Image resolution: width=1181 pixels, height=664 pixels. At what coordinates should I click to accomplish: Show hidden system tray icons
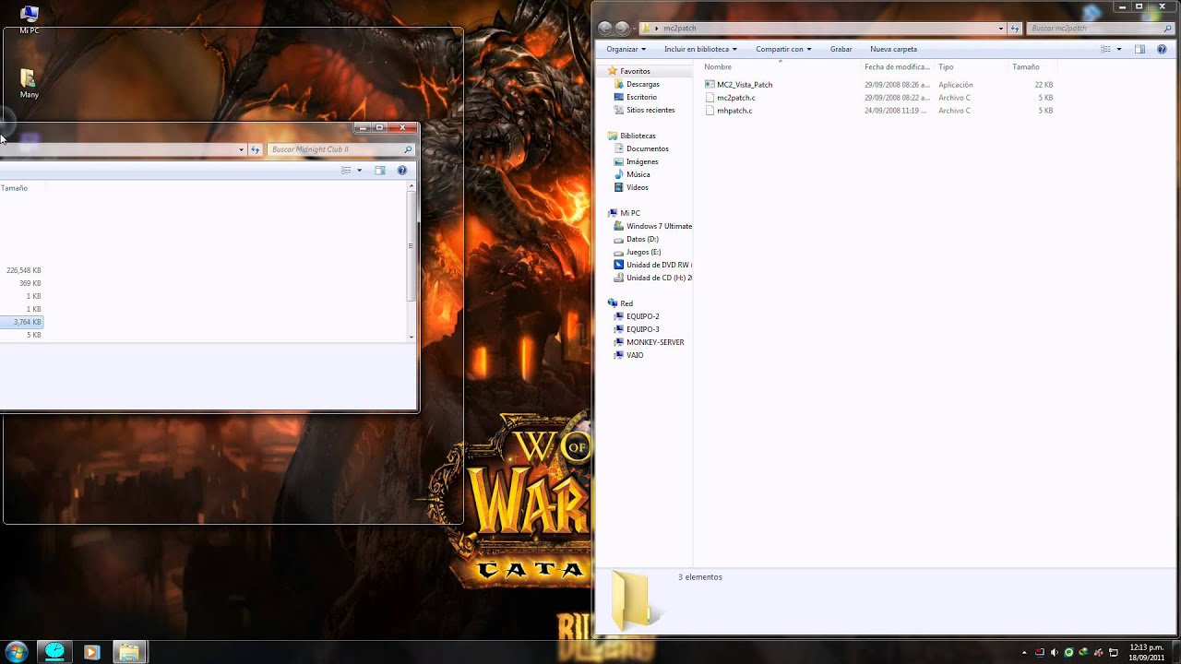pyautogui.click(x=1024, y=653)
